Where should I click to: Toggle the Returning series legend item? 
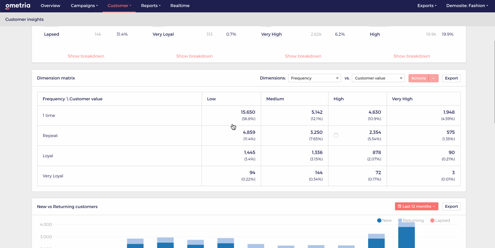pyautogui.click(x=411, y=220)
